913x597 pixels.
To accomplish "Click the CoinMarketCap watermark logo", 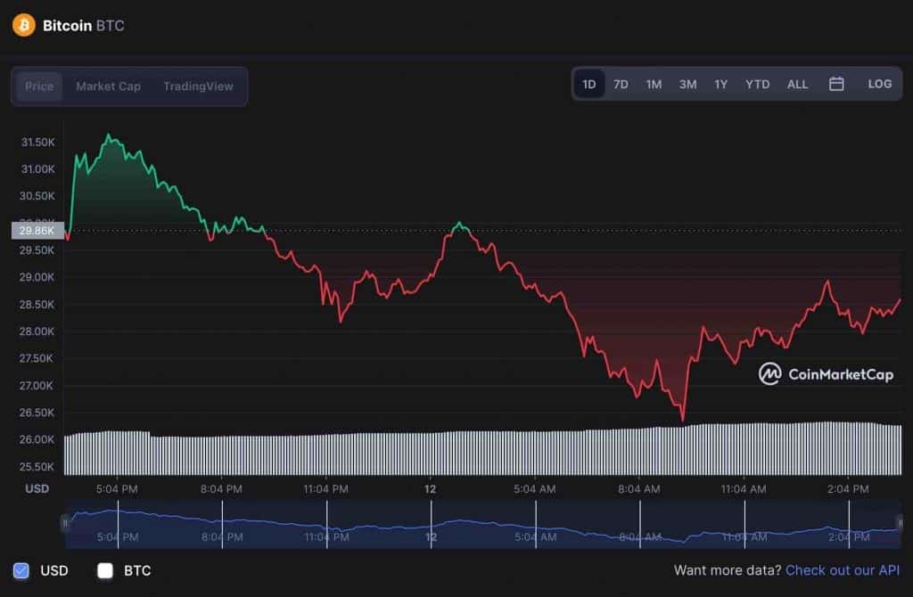I will pyautogui.click(x=826, y=374).
